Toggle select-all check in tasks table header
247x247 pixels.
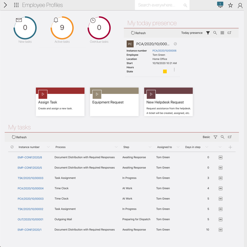pos(12,147)
